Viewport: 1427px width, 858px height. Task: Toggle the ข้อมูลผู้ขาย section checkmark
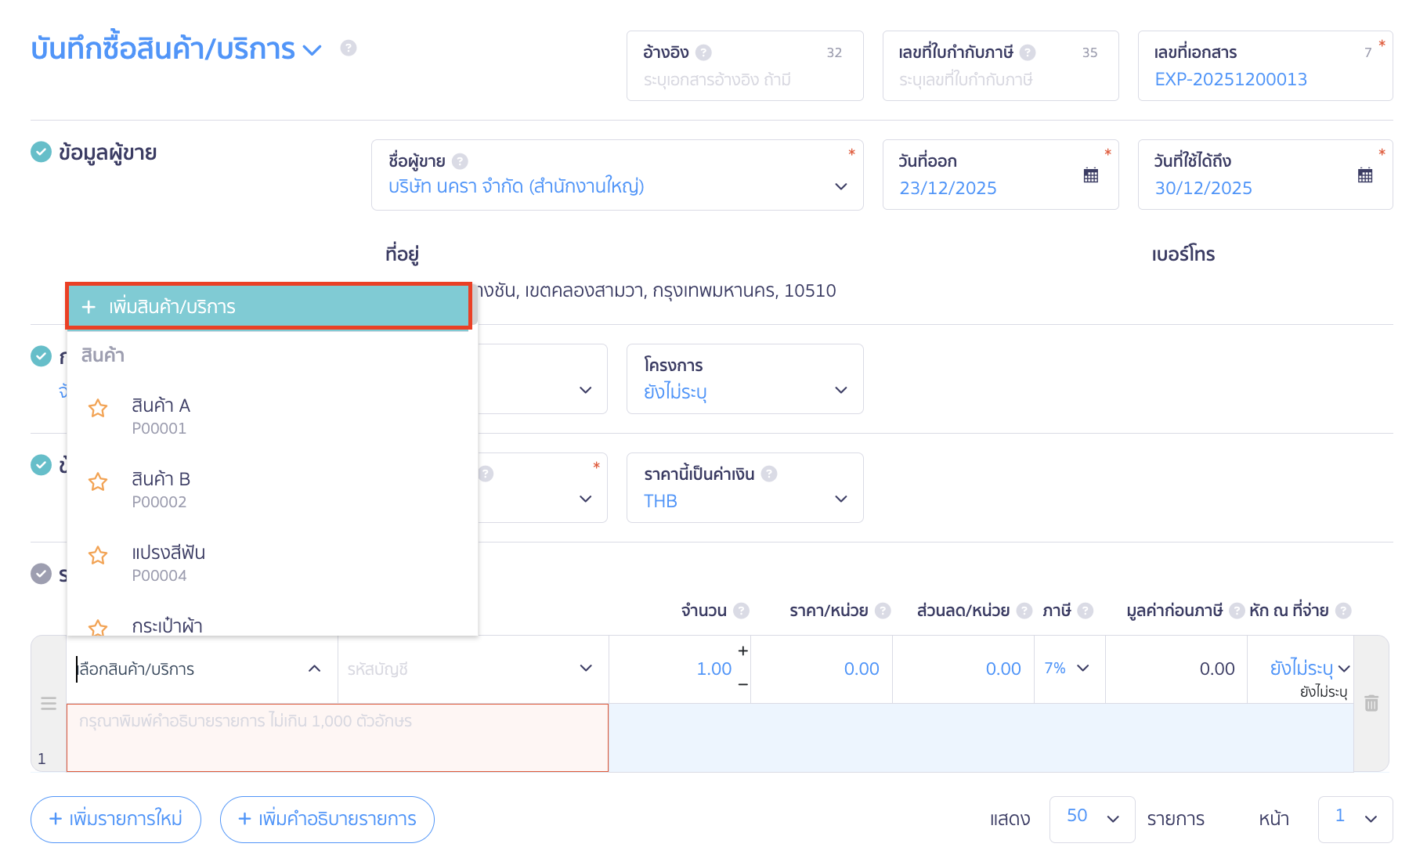[x=41, y=152]
